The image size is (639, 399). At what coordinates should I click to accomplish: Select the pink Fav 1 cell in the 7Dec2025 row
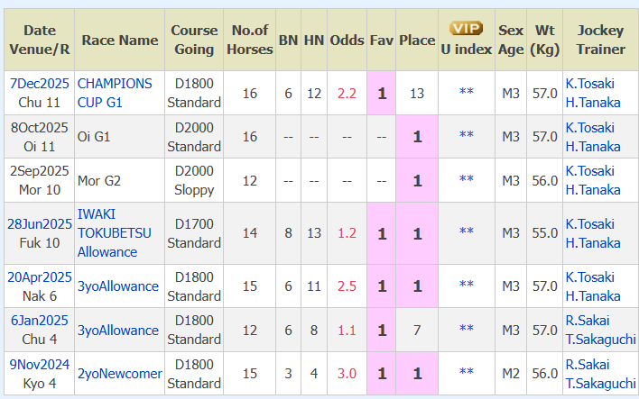(382, 93)
